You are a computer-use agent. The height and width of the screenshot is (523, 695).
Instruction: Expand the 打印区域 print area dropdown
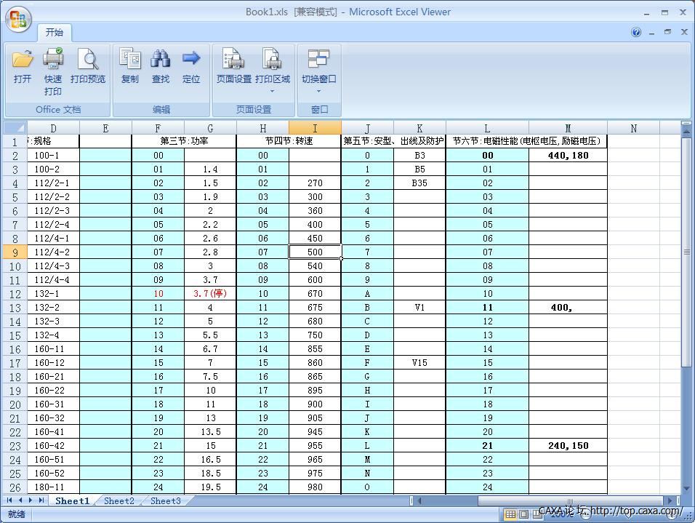[x=273, y=91]
